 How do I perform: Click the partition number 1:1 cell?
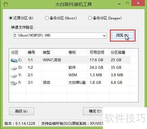coord(30,60)
